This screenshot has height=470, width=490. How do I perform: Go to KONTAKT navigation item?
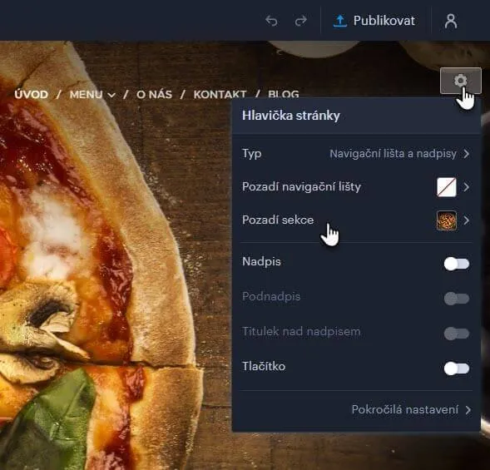click(220, 94)
